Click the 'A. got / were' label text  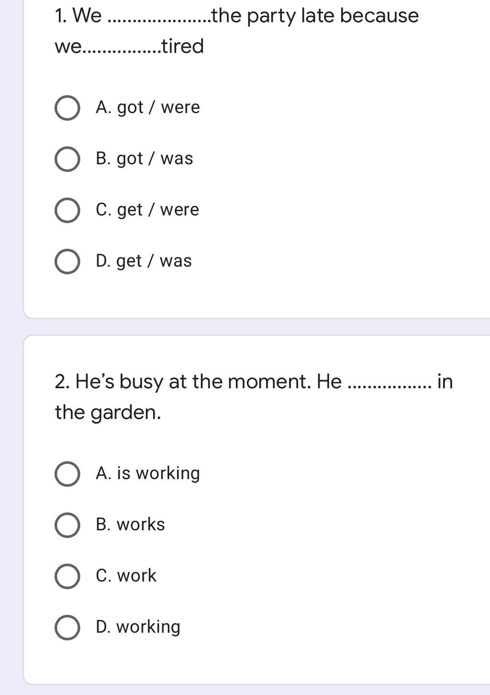pyautogui.click(x=147, y=107)
